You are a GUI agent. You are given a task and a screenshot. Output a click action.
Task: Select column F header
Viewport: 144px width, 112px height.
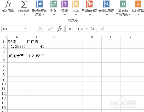(111, 37)
